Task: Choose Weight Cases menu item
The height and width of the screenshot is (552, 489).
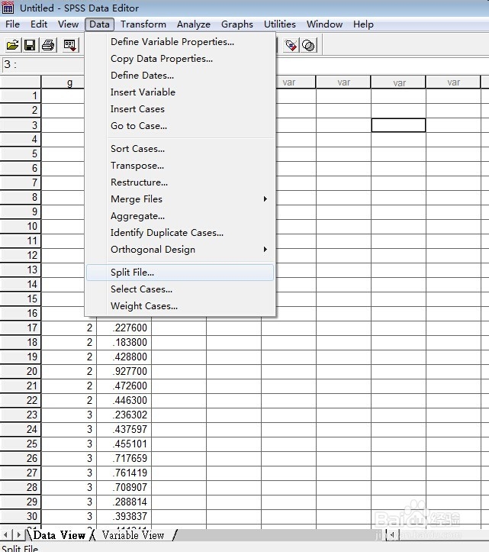Action: tap(180, 306)
